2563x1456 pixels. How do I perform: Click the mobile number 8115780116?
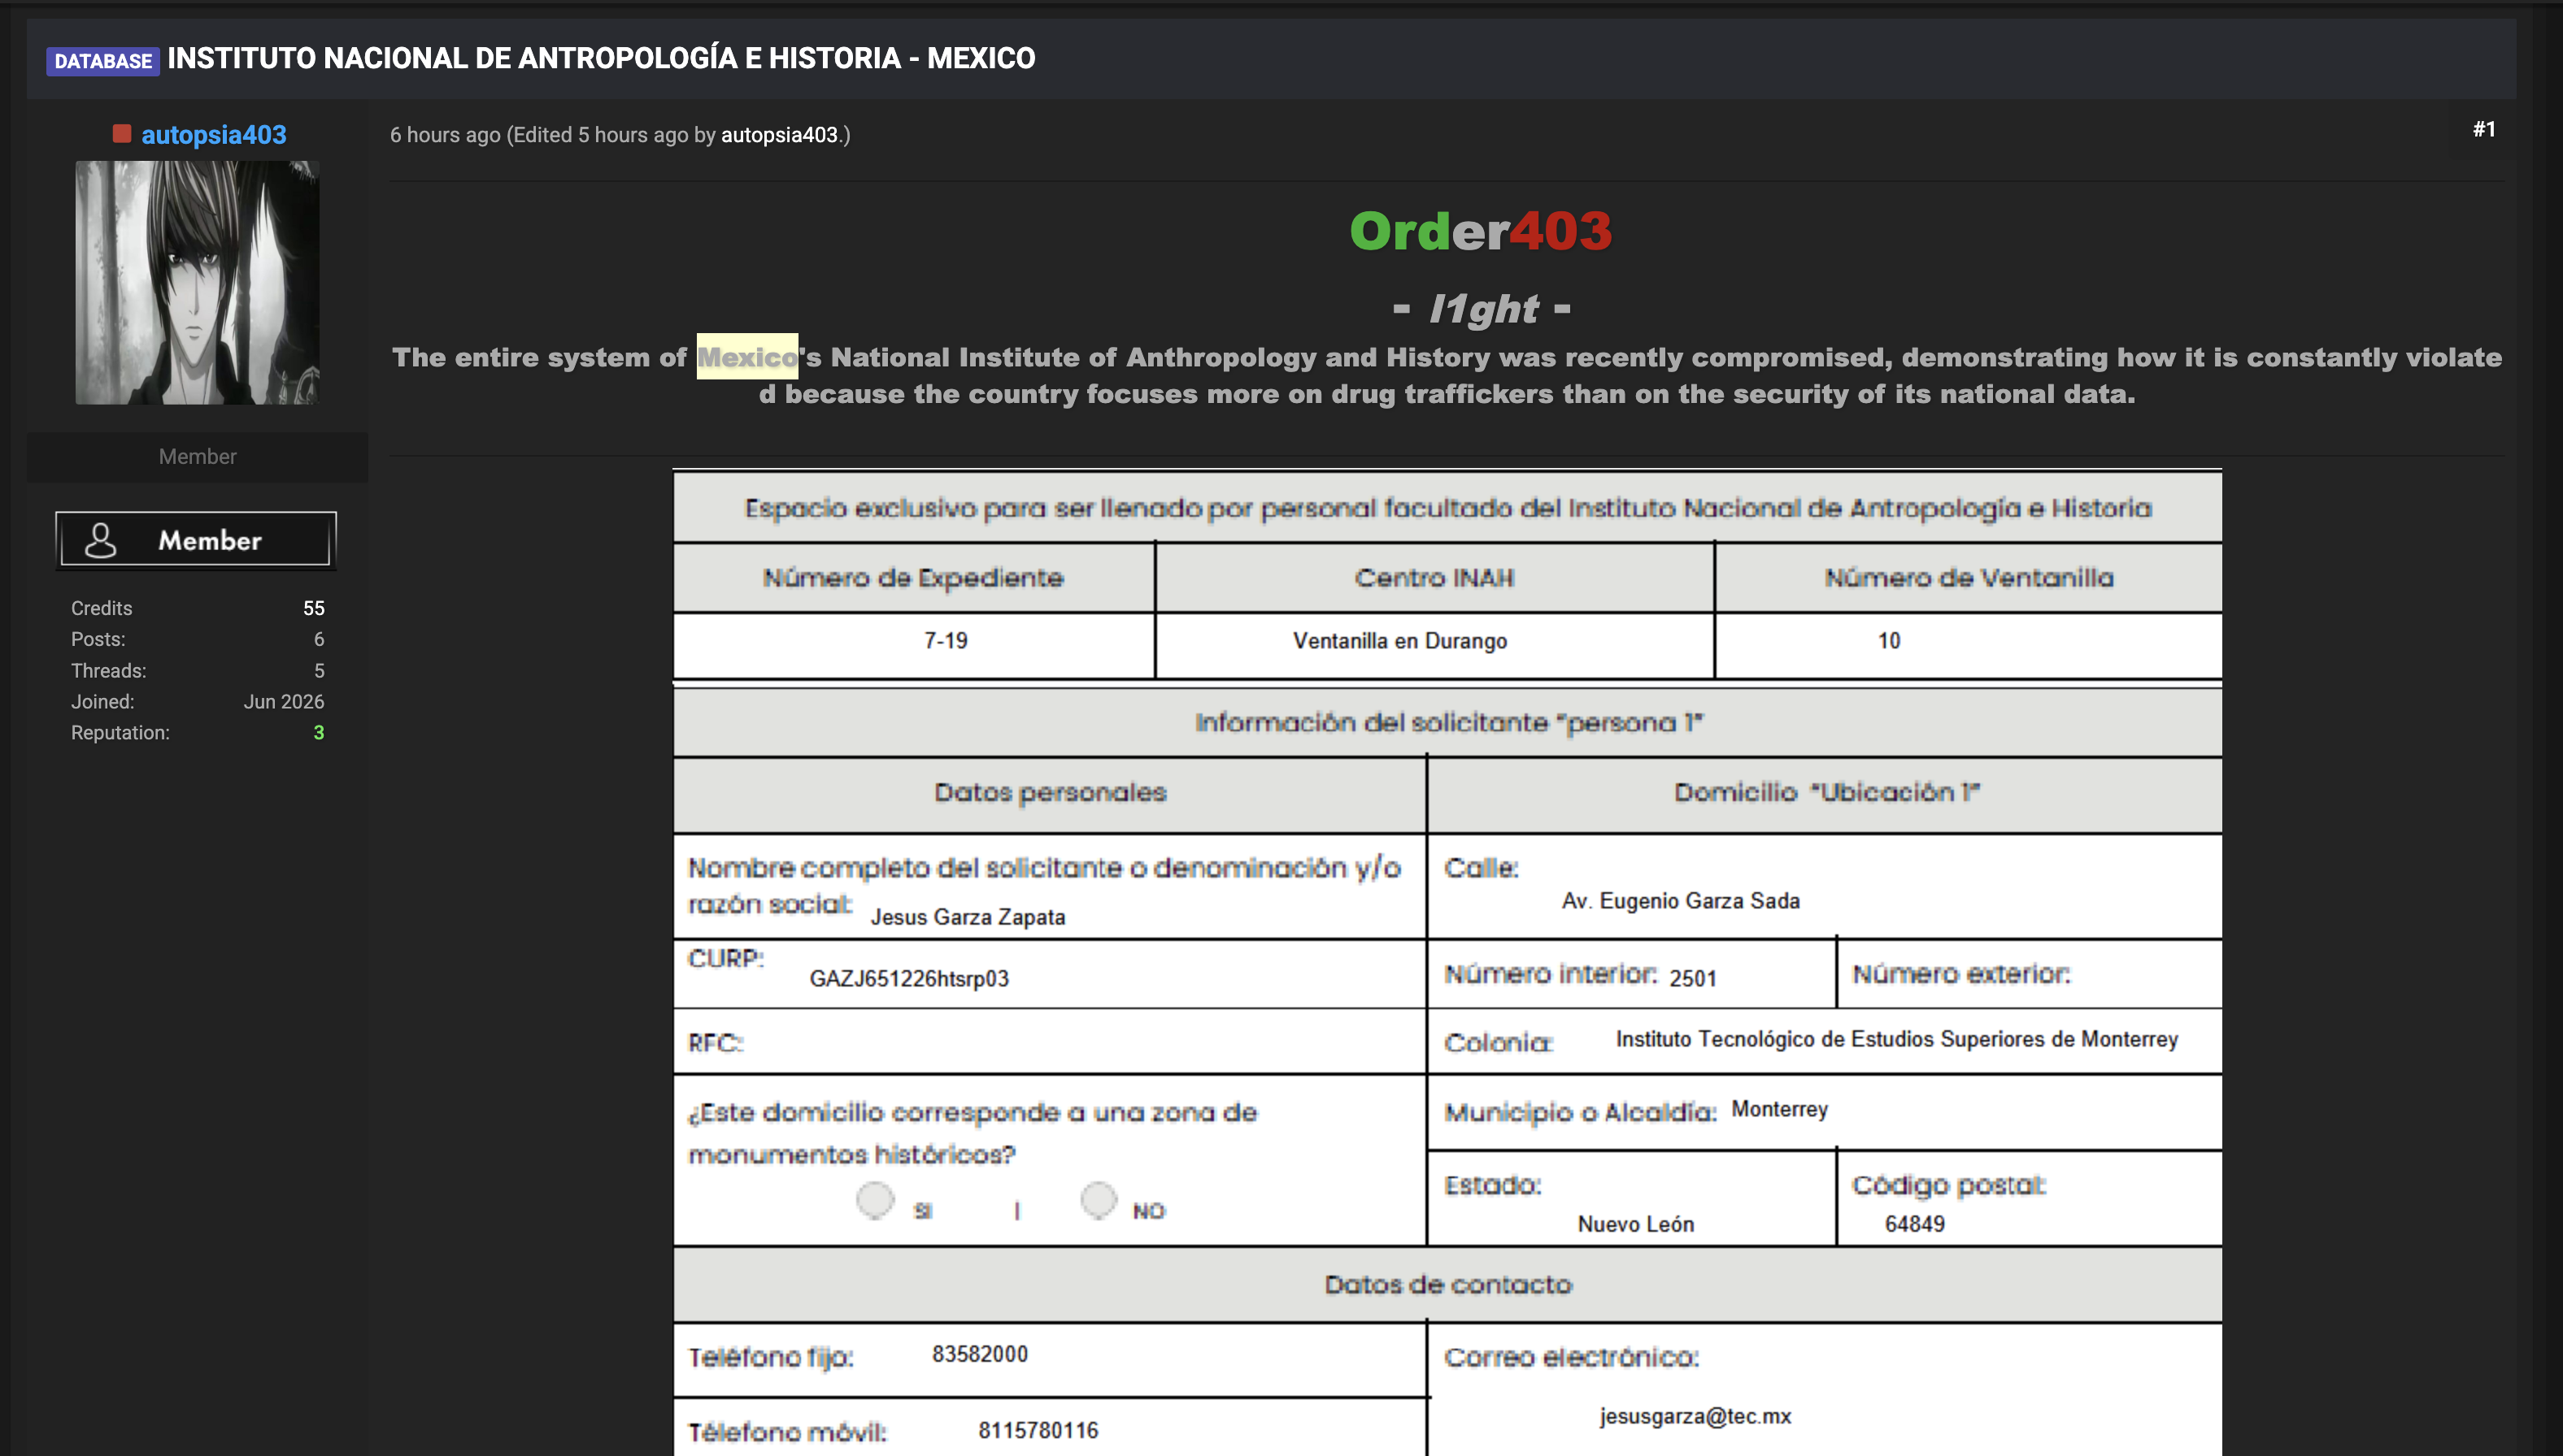[x=1038, y=1431]
